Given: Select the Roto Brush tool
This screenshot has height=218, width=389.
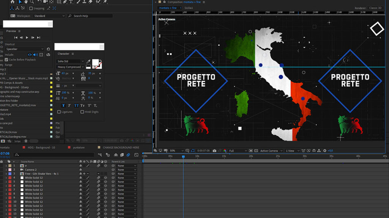Looking at the screenshot, I should click(x=98, y=2).
